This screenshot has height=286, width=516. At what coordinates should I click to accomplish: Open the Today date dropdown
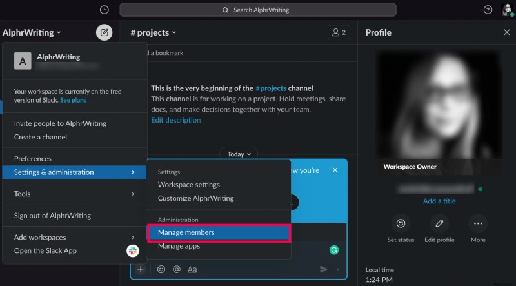pos(239,154)
